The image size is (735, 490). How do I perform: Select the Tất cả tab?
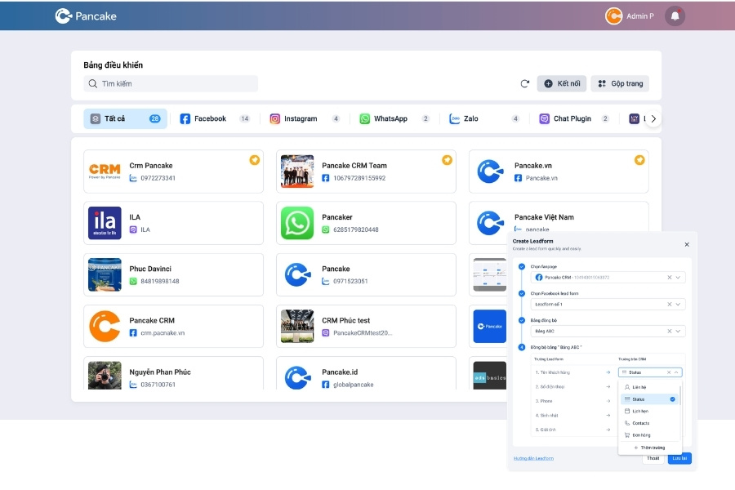pos(125,118)
